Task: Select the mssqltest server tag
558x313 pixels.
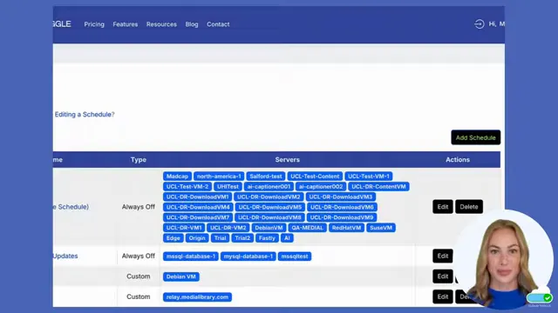Action: pyautogui.click(x=295, y=256)
